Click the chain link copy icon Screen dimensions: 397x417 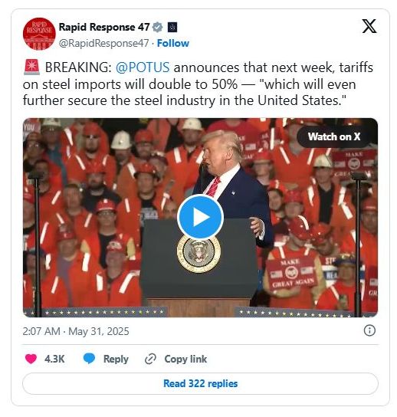pyautogui.click(x=150, y=359)
